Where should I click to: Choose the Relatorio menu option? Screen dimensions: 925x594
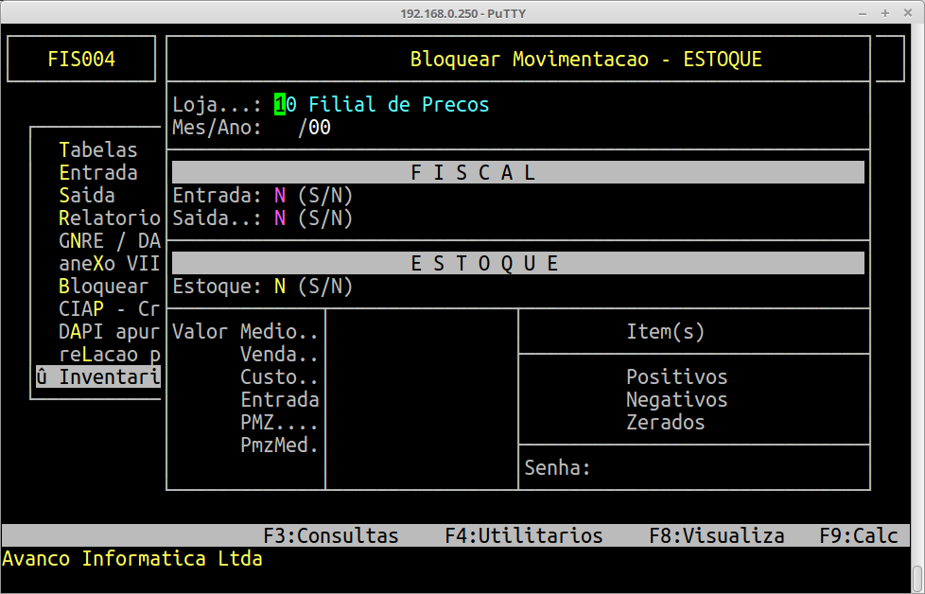pos(109,218)
